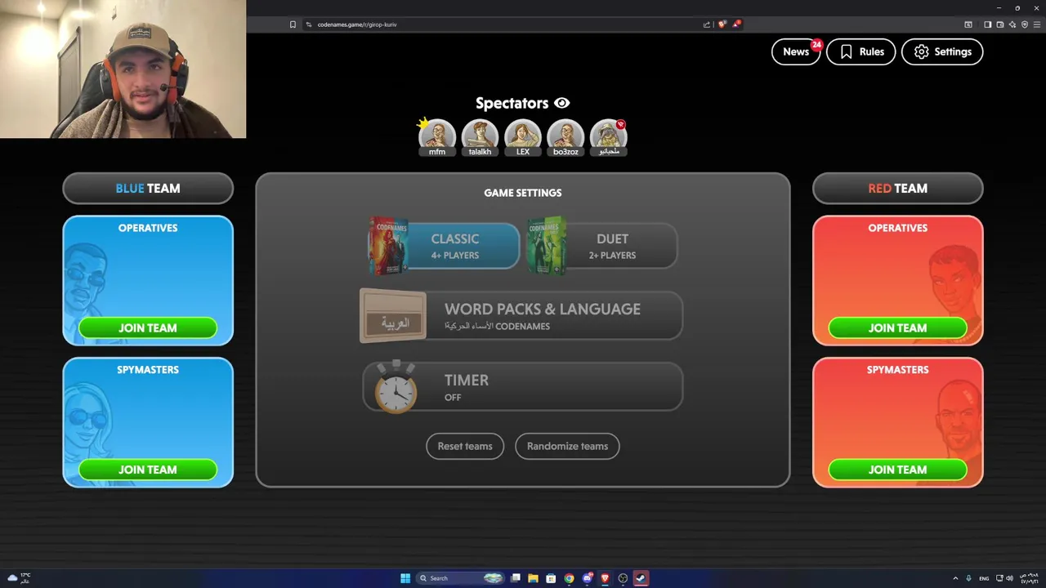Join Red team as a spymaster
The width and height of the screenshot is (1046, 588).
pos(897,470)
